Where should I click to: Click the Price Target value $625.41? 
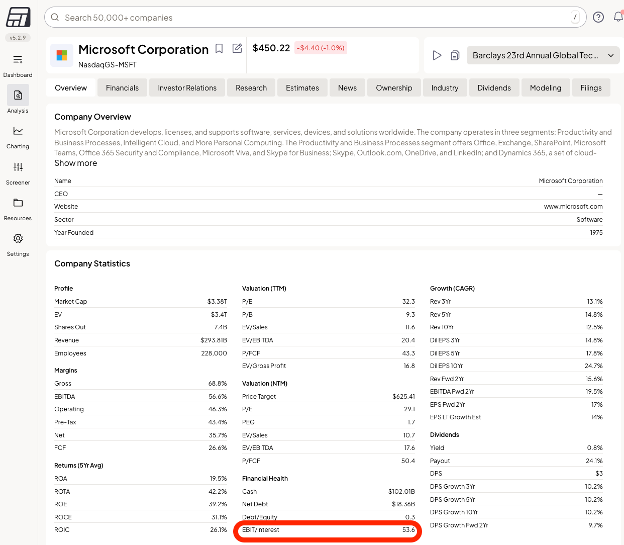(404, 397)
